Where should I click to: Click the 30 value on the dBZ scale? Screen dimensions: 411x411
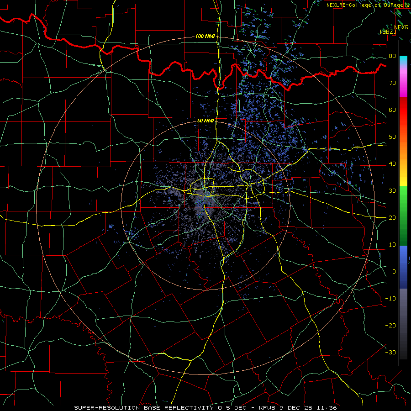[392, 191]
